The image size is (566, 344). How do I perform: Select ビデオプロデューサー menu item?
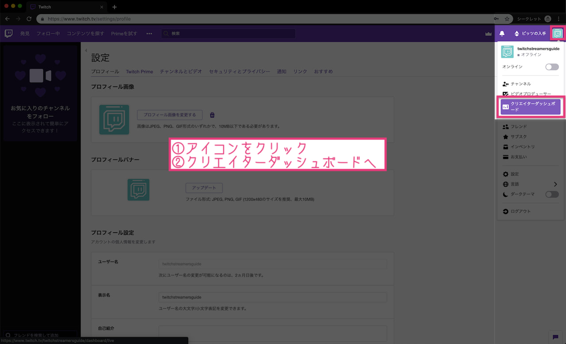tap(531, 94)
